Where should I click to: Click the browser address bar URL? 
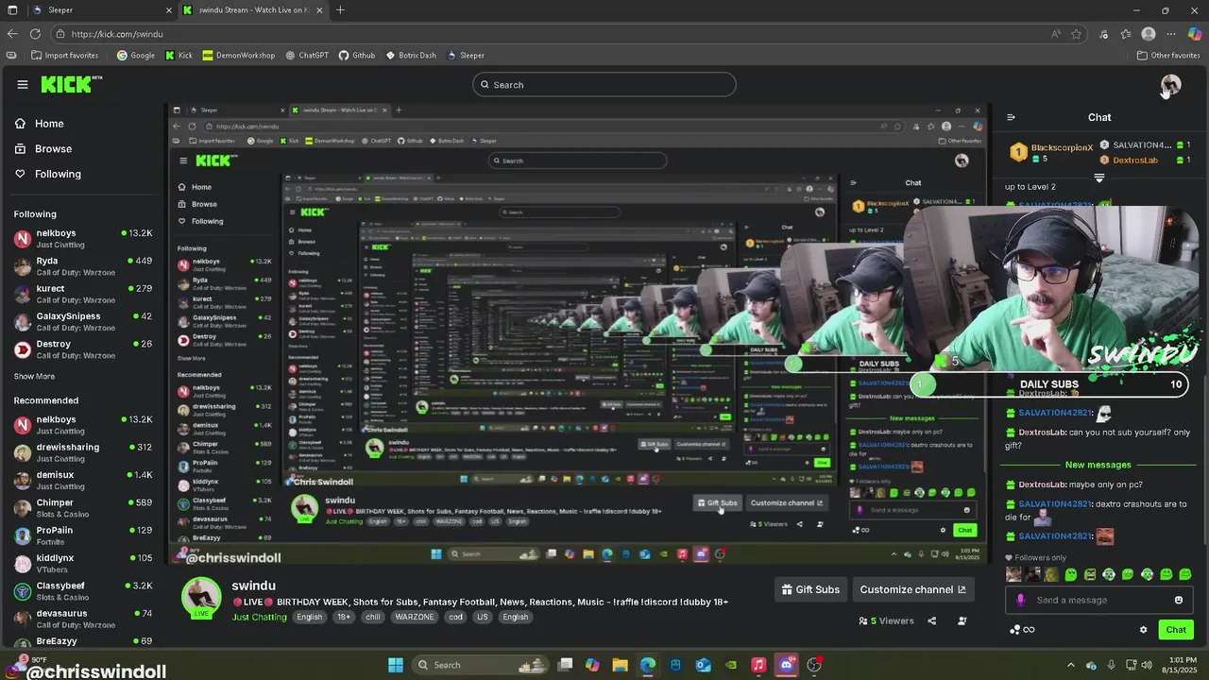(117, 34)
